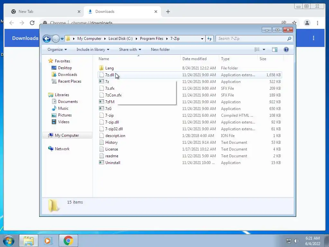Click My Computer in the address breadcrumb
The width and height of the screenshot is (329, 247).
tap(89, 39)
